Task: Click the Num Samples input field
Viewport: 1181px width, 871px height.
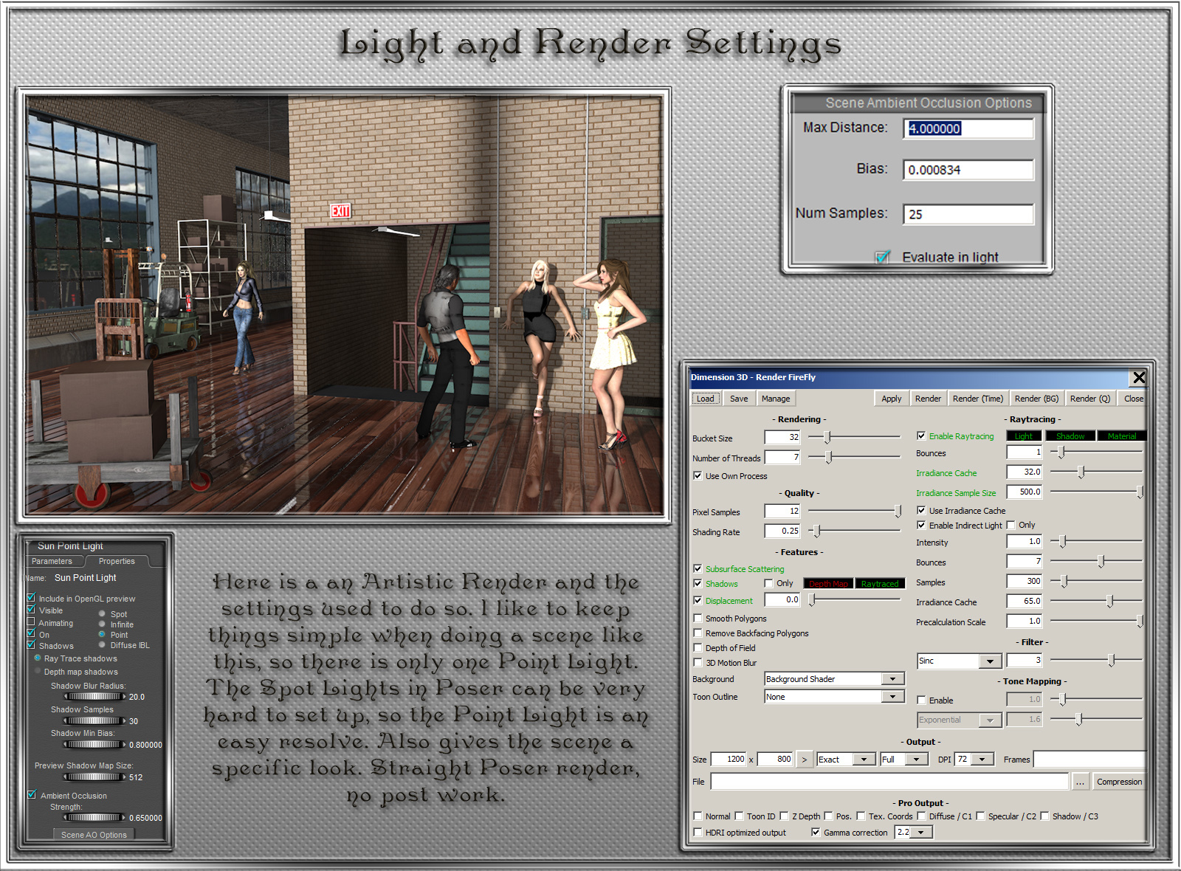Action: (x=968, y=215)
